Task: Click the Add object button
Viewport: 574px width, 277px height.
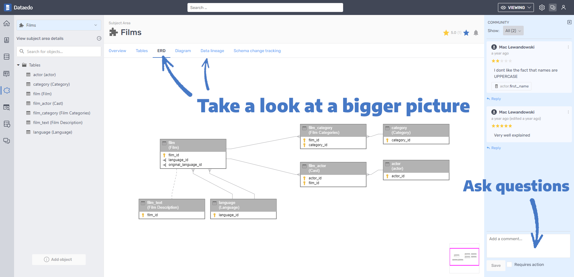Action: click(x=59, y=259)
